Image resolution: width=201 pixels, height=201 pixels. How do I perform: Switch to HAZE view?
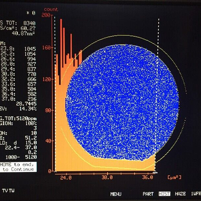tap(180, 194)
